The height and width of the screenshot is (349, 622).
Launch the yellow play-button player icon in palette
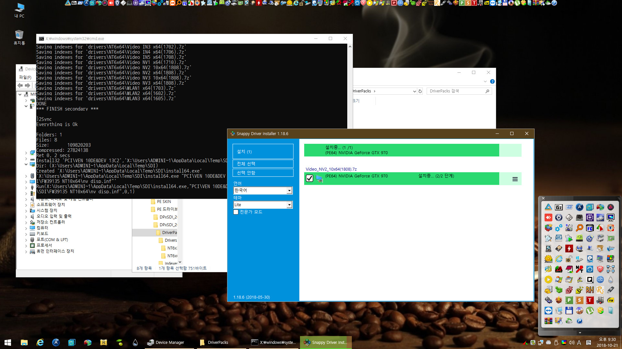click(x=548, y=280)
